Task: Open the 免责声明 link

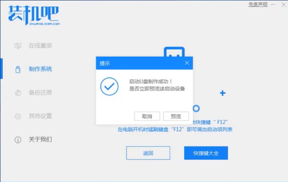Action: point(258,4)
